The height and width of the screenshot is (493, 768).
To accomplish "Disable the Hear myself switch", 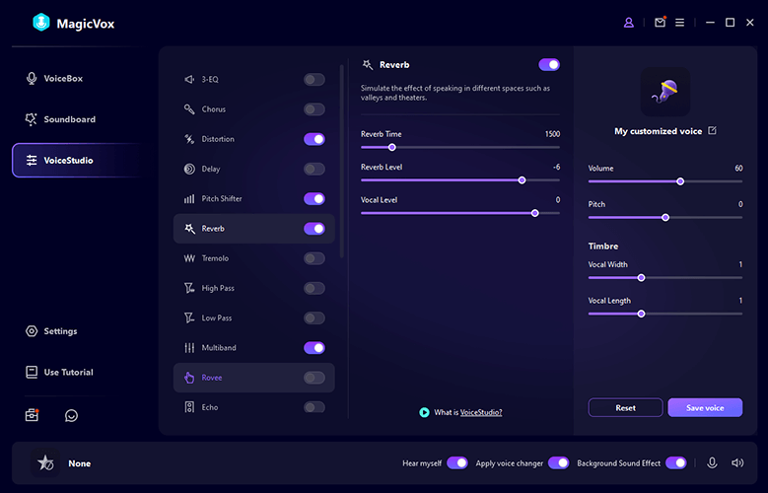I will point(456,462).
